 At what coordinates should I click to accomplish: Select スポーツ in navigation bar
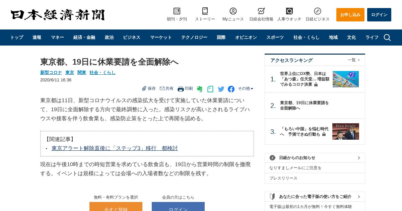point(275,38)
